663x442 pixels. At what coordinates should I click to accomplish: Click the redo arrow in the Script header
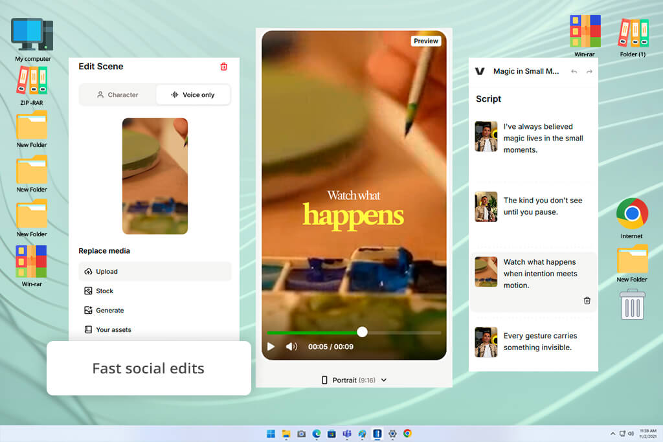589,71
